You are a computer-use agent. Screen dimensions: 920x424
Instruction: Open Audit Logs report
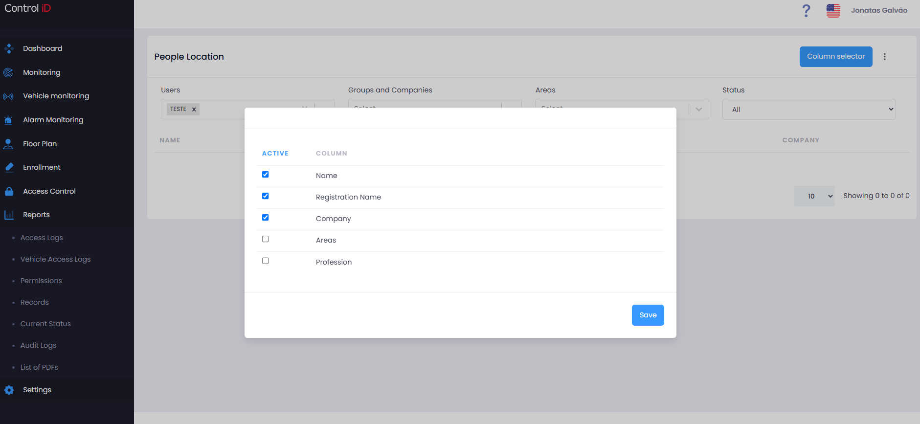38,345
